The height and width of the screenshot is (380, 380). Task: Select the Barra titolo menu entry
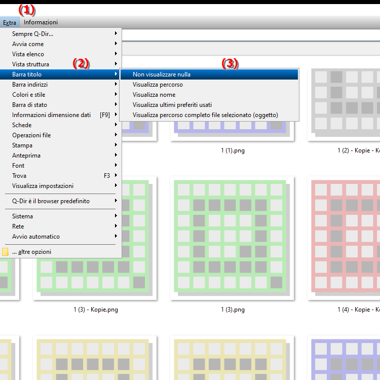point(60,74)
